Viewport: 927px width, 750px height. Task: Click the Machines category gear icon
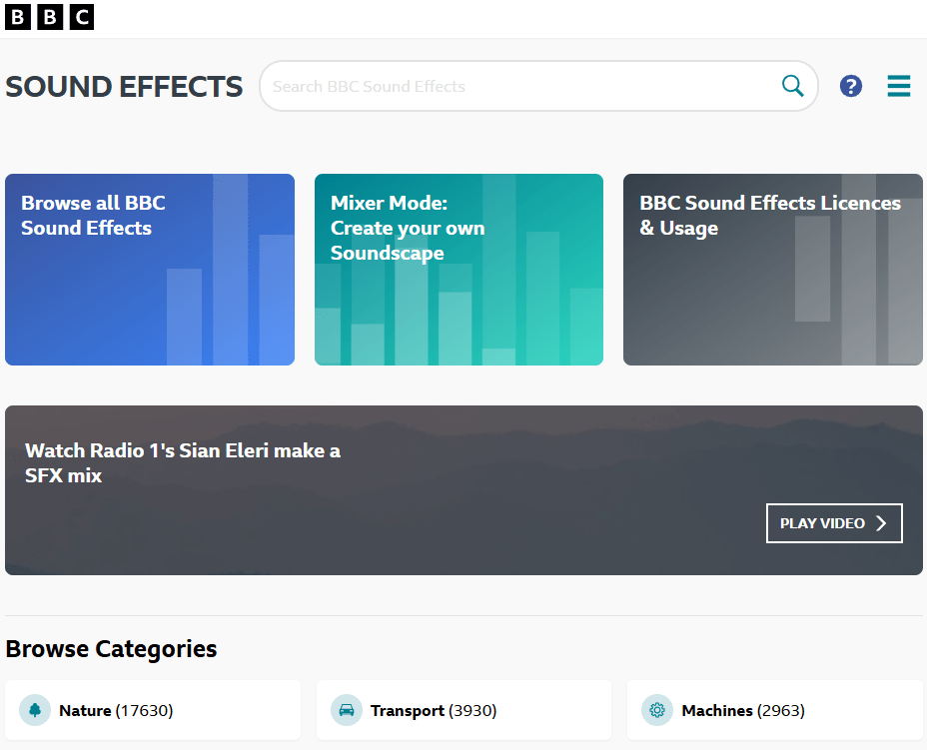[x=657, y=711]
